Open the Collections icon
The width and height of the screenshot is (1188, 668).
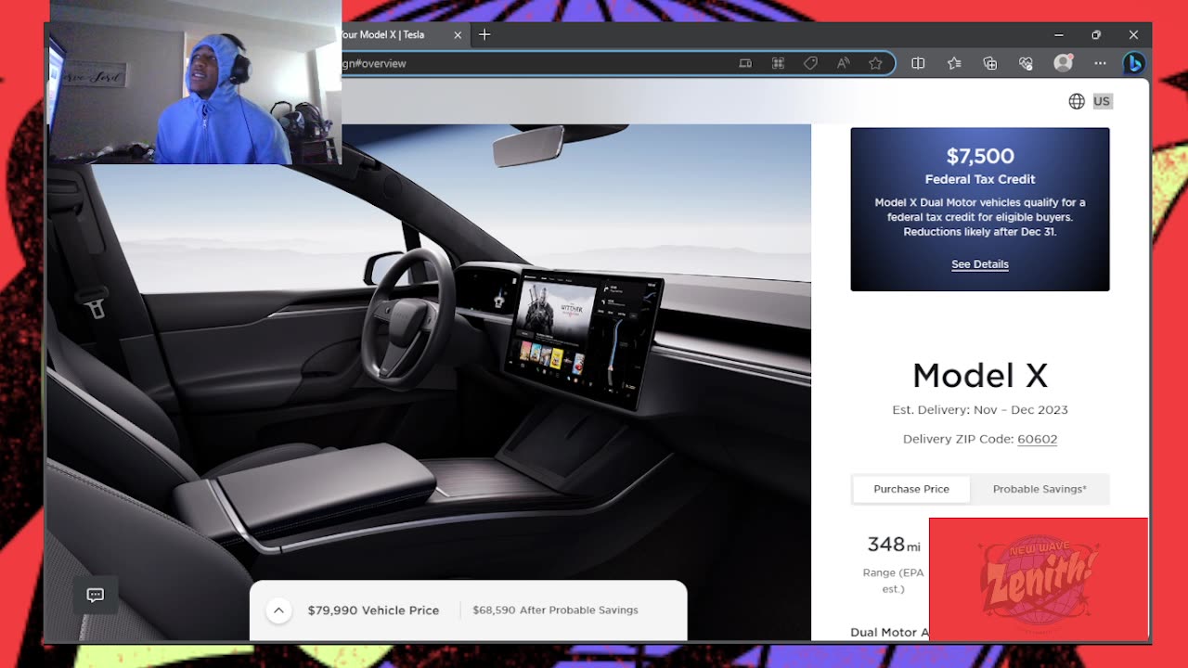[x=990, y=63]
